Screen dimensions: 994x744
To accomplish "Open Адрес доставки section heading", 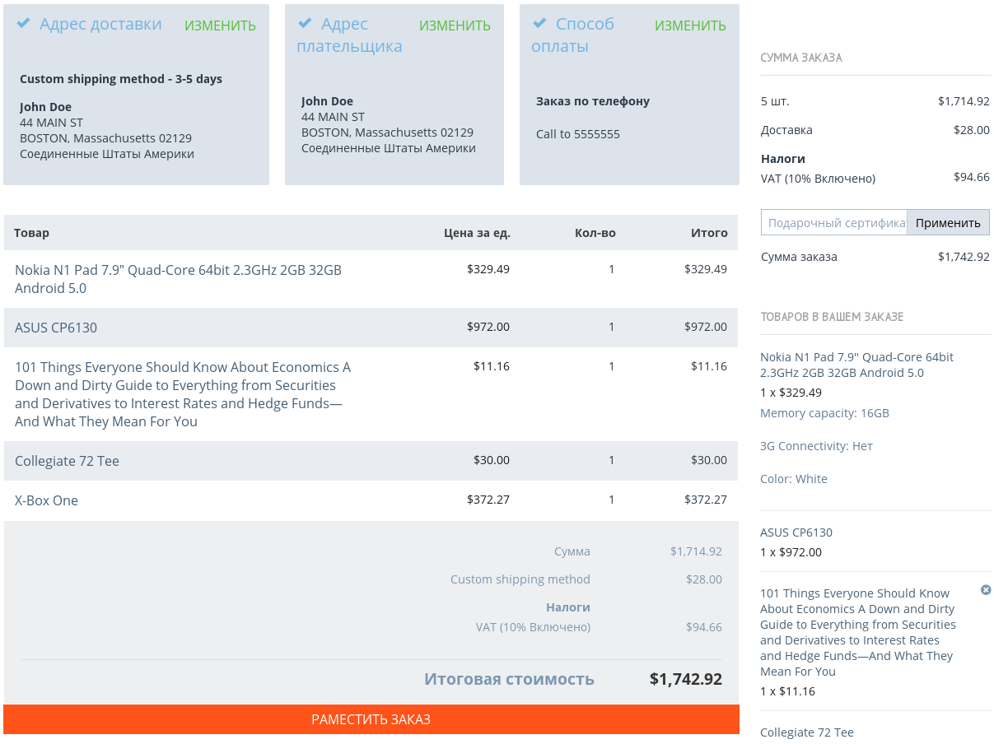I will [100, 24].
